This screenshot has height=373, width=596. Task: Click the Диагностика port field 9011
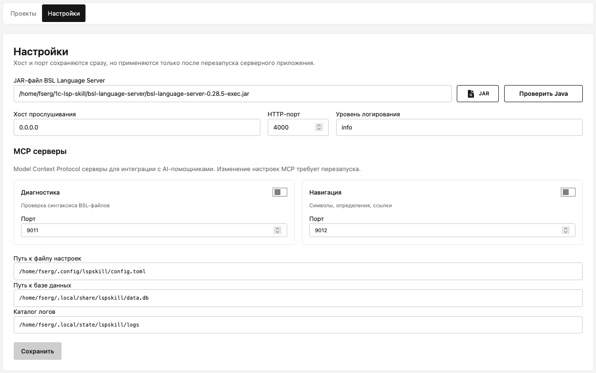point(154,230)
